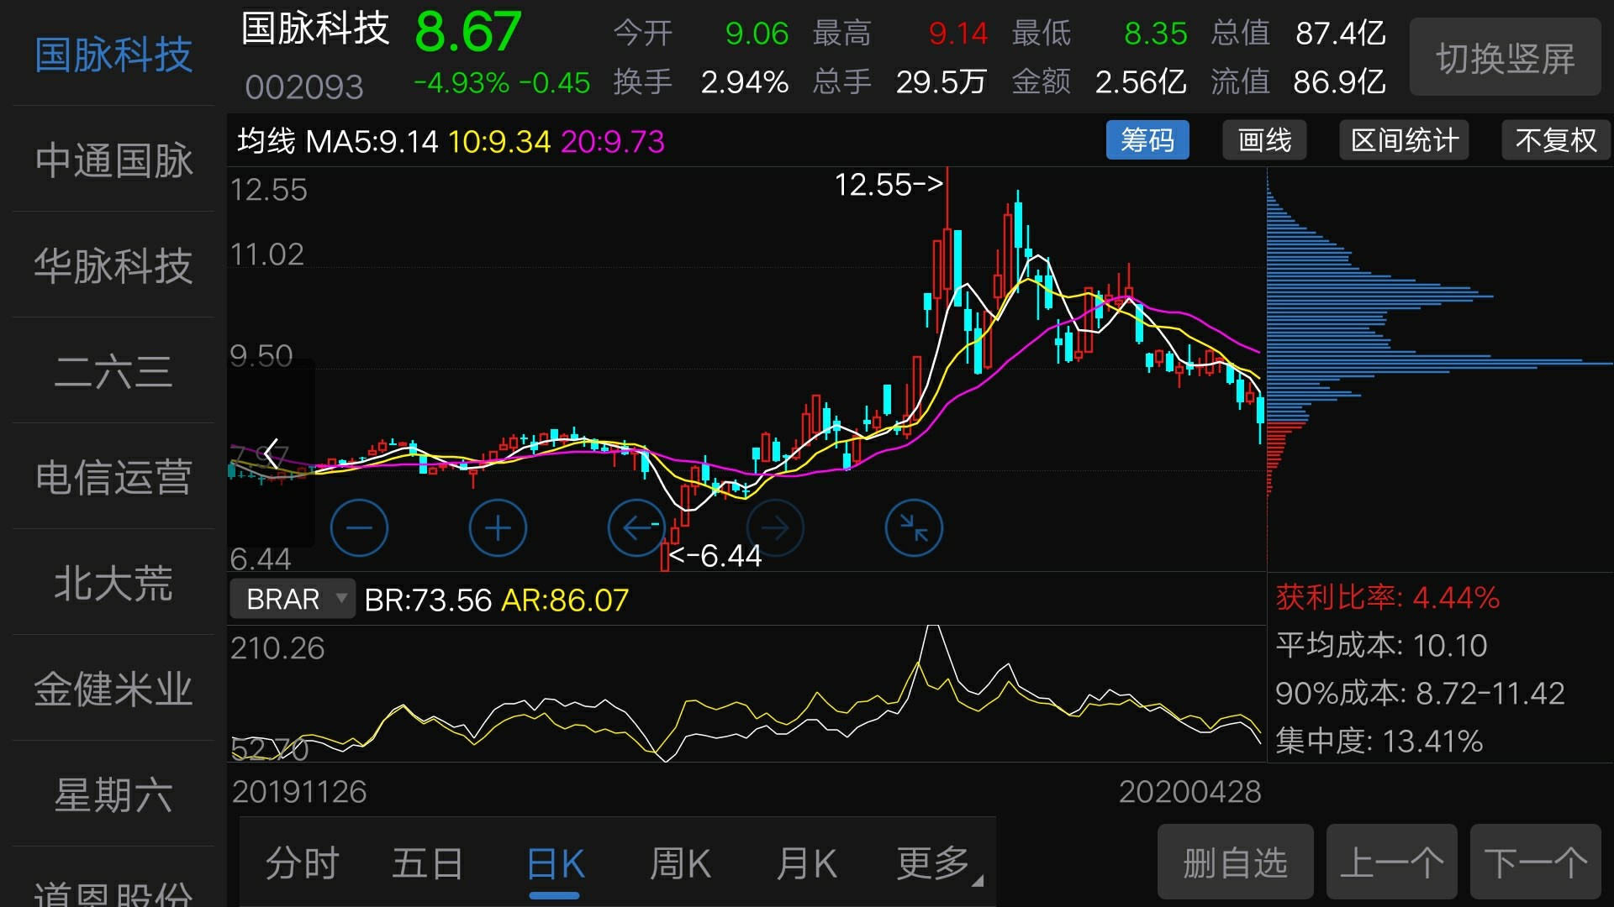This screenshot has height=907, width=1614.
Task: Select the 月K tab
Action: (x=806, y=863)
